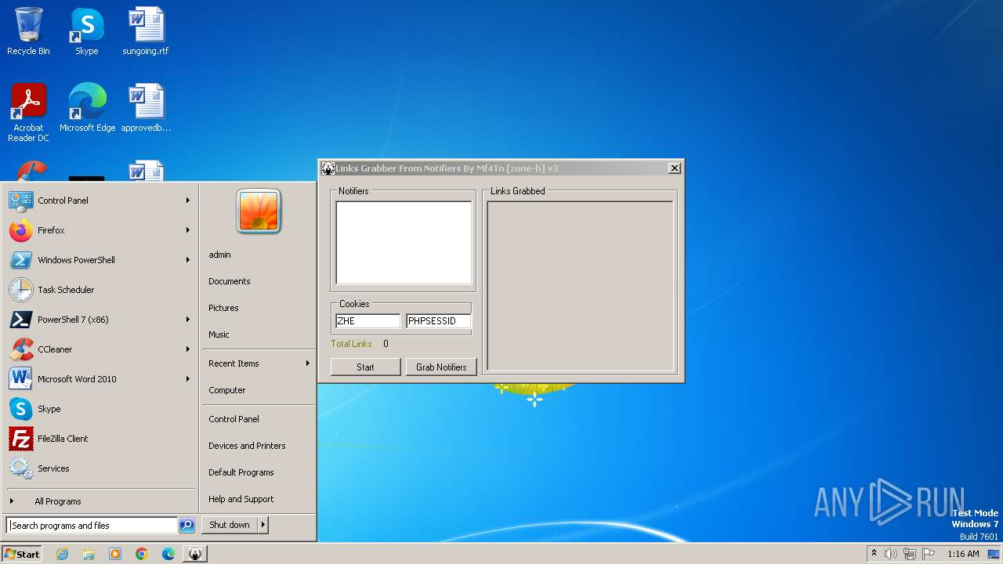Viewport: 1003px width, 564px height.
Task: Click the network tray icon
Action: point(909,554)
